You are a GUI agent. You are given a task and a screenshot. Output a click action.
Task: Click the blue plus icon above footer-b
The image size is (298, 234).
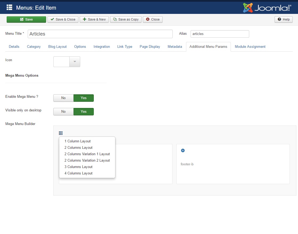click(183, 151)
